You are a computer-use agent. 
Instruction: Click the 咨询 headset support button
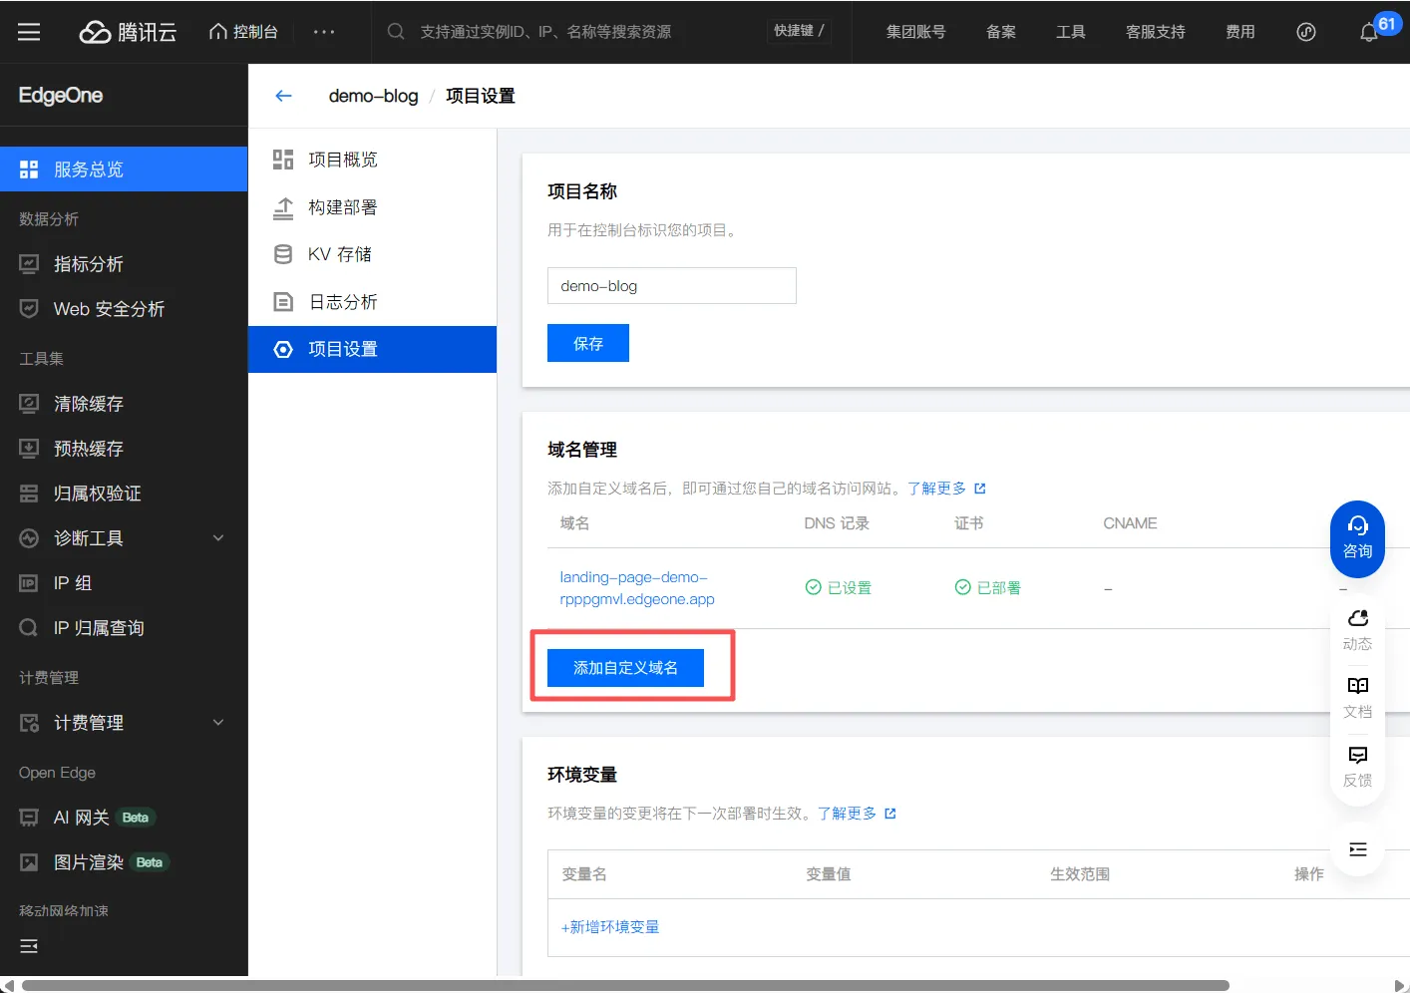[1357, 538]
